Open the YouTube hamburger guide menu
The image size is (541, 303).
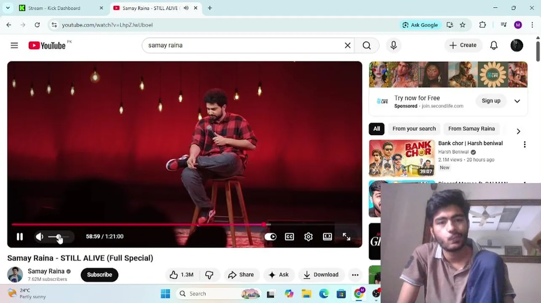coord(14,45)
